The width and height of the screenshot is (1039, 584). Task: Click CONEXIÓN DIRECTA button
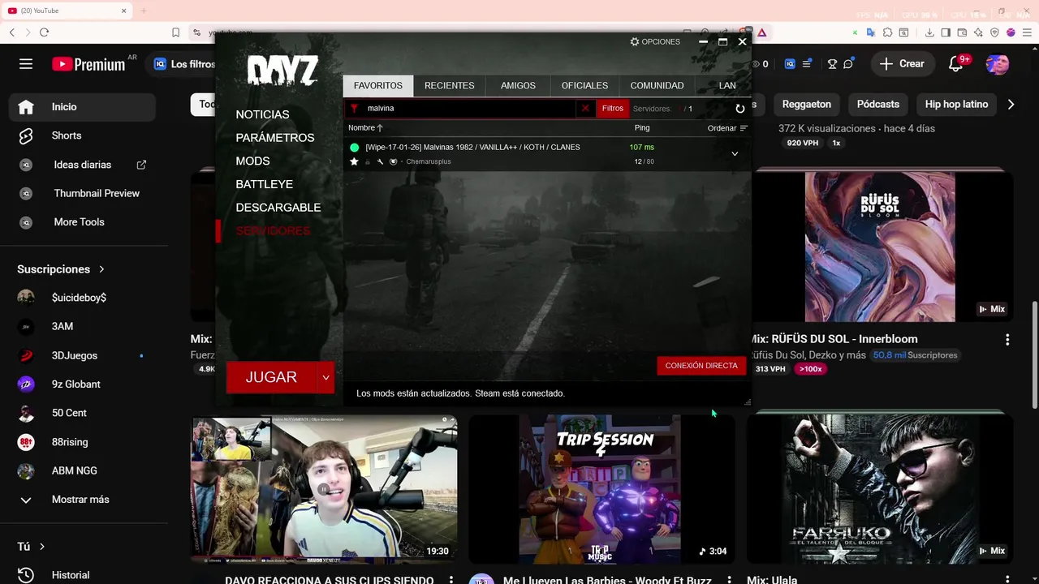pos(701,366)
